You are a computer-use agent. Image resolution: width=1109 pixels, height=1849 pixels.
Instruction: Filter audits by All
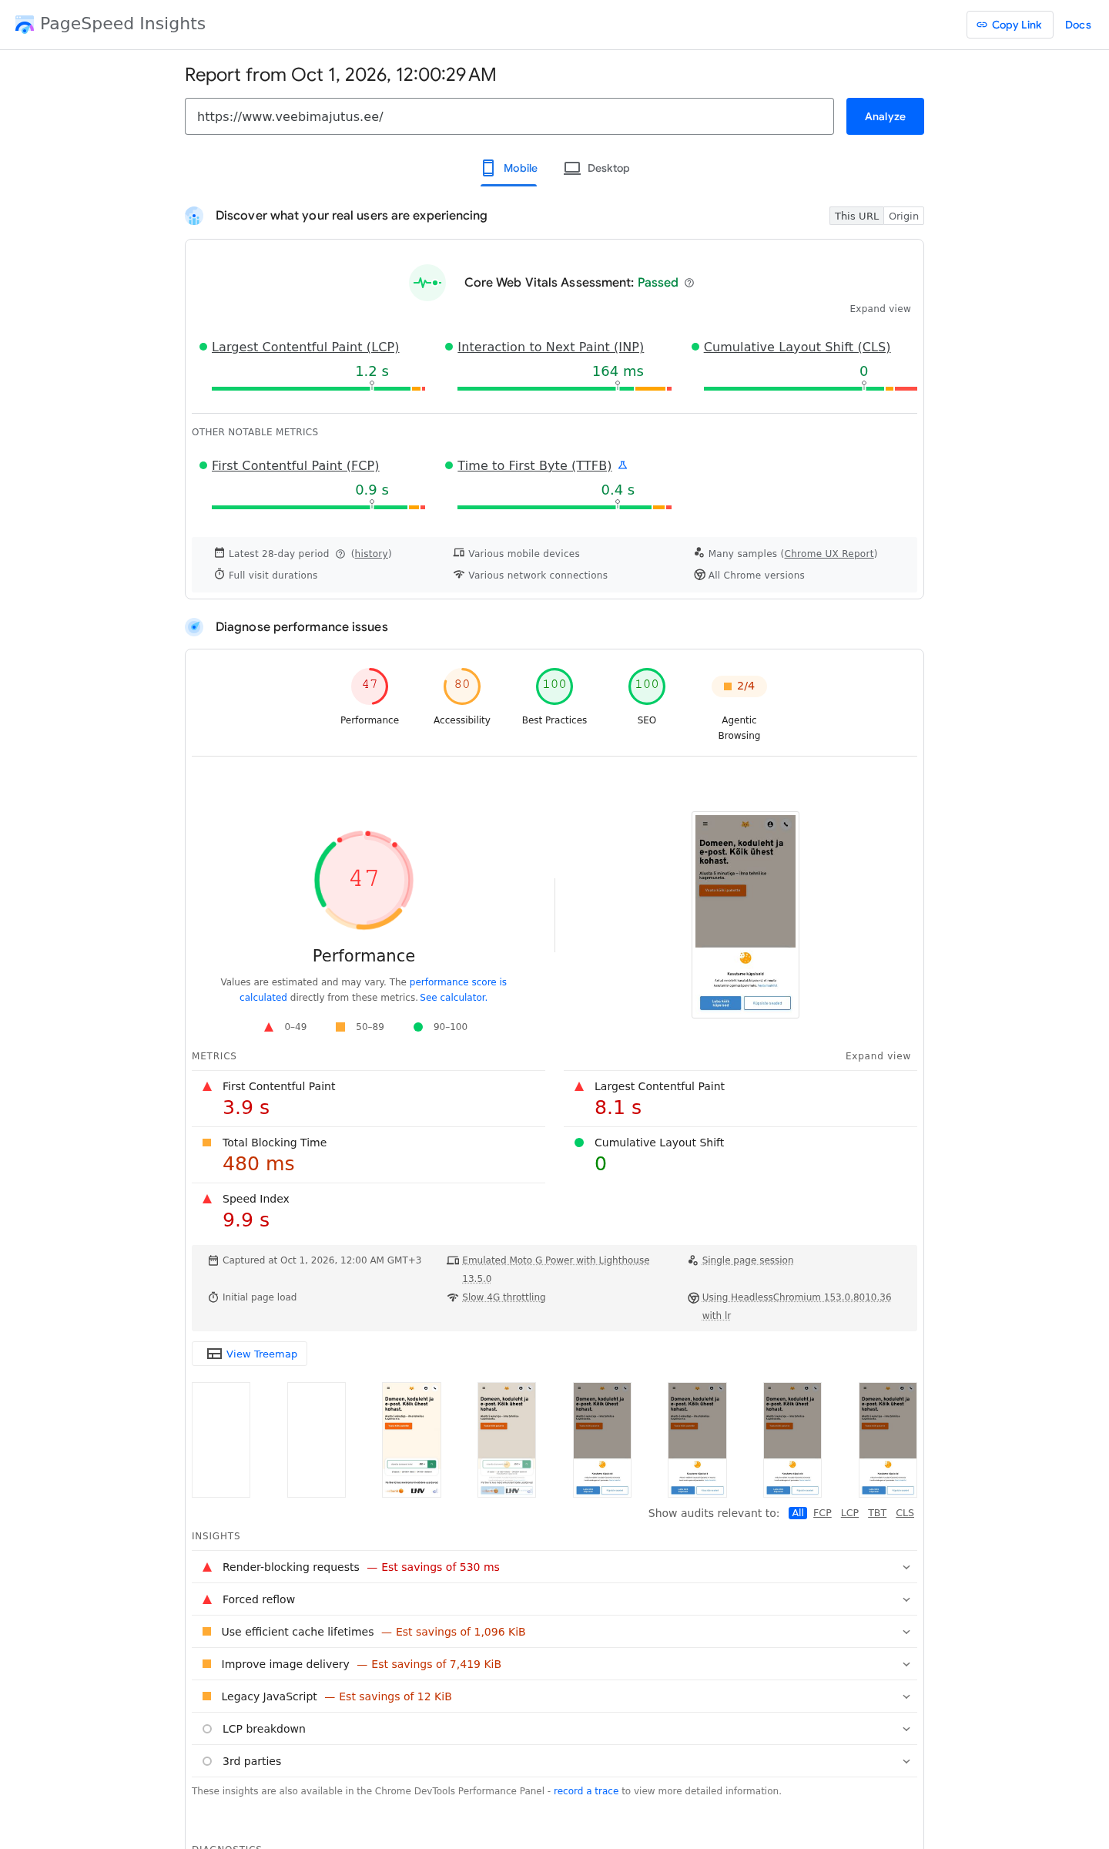(x=798, y=1513)
